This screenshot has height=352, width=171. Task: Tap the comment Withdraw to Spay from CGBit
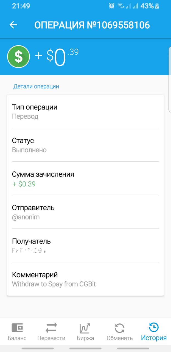pos(54,284)
